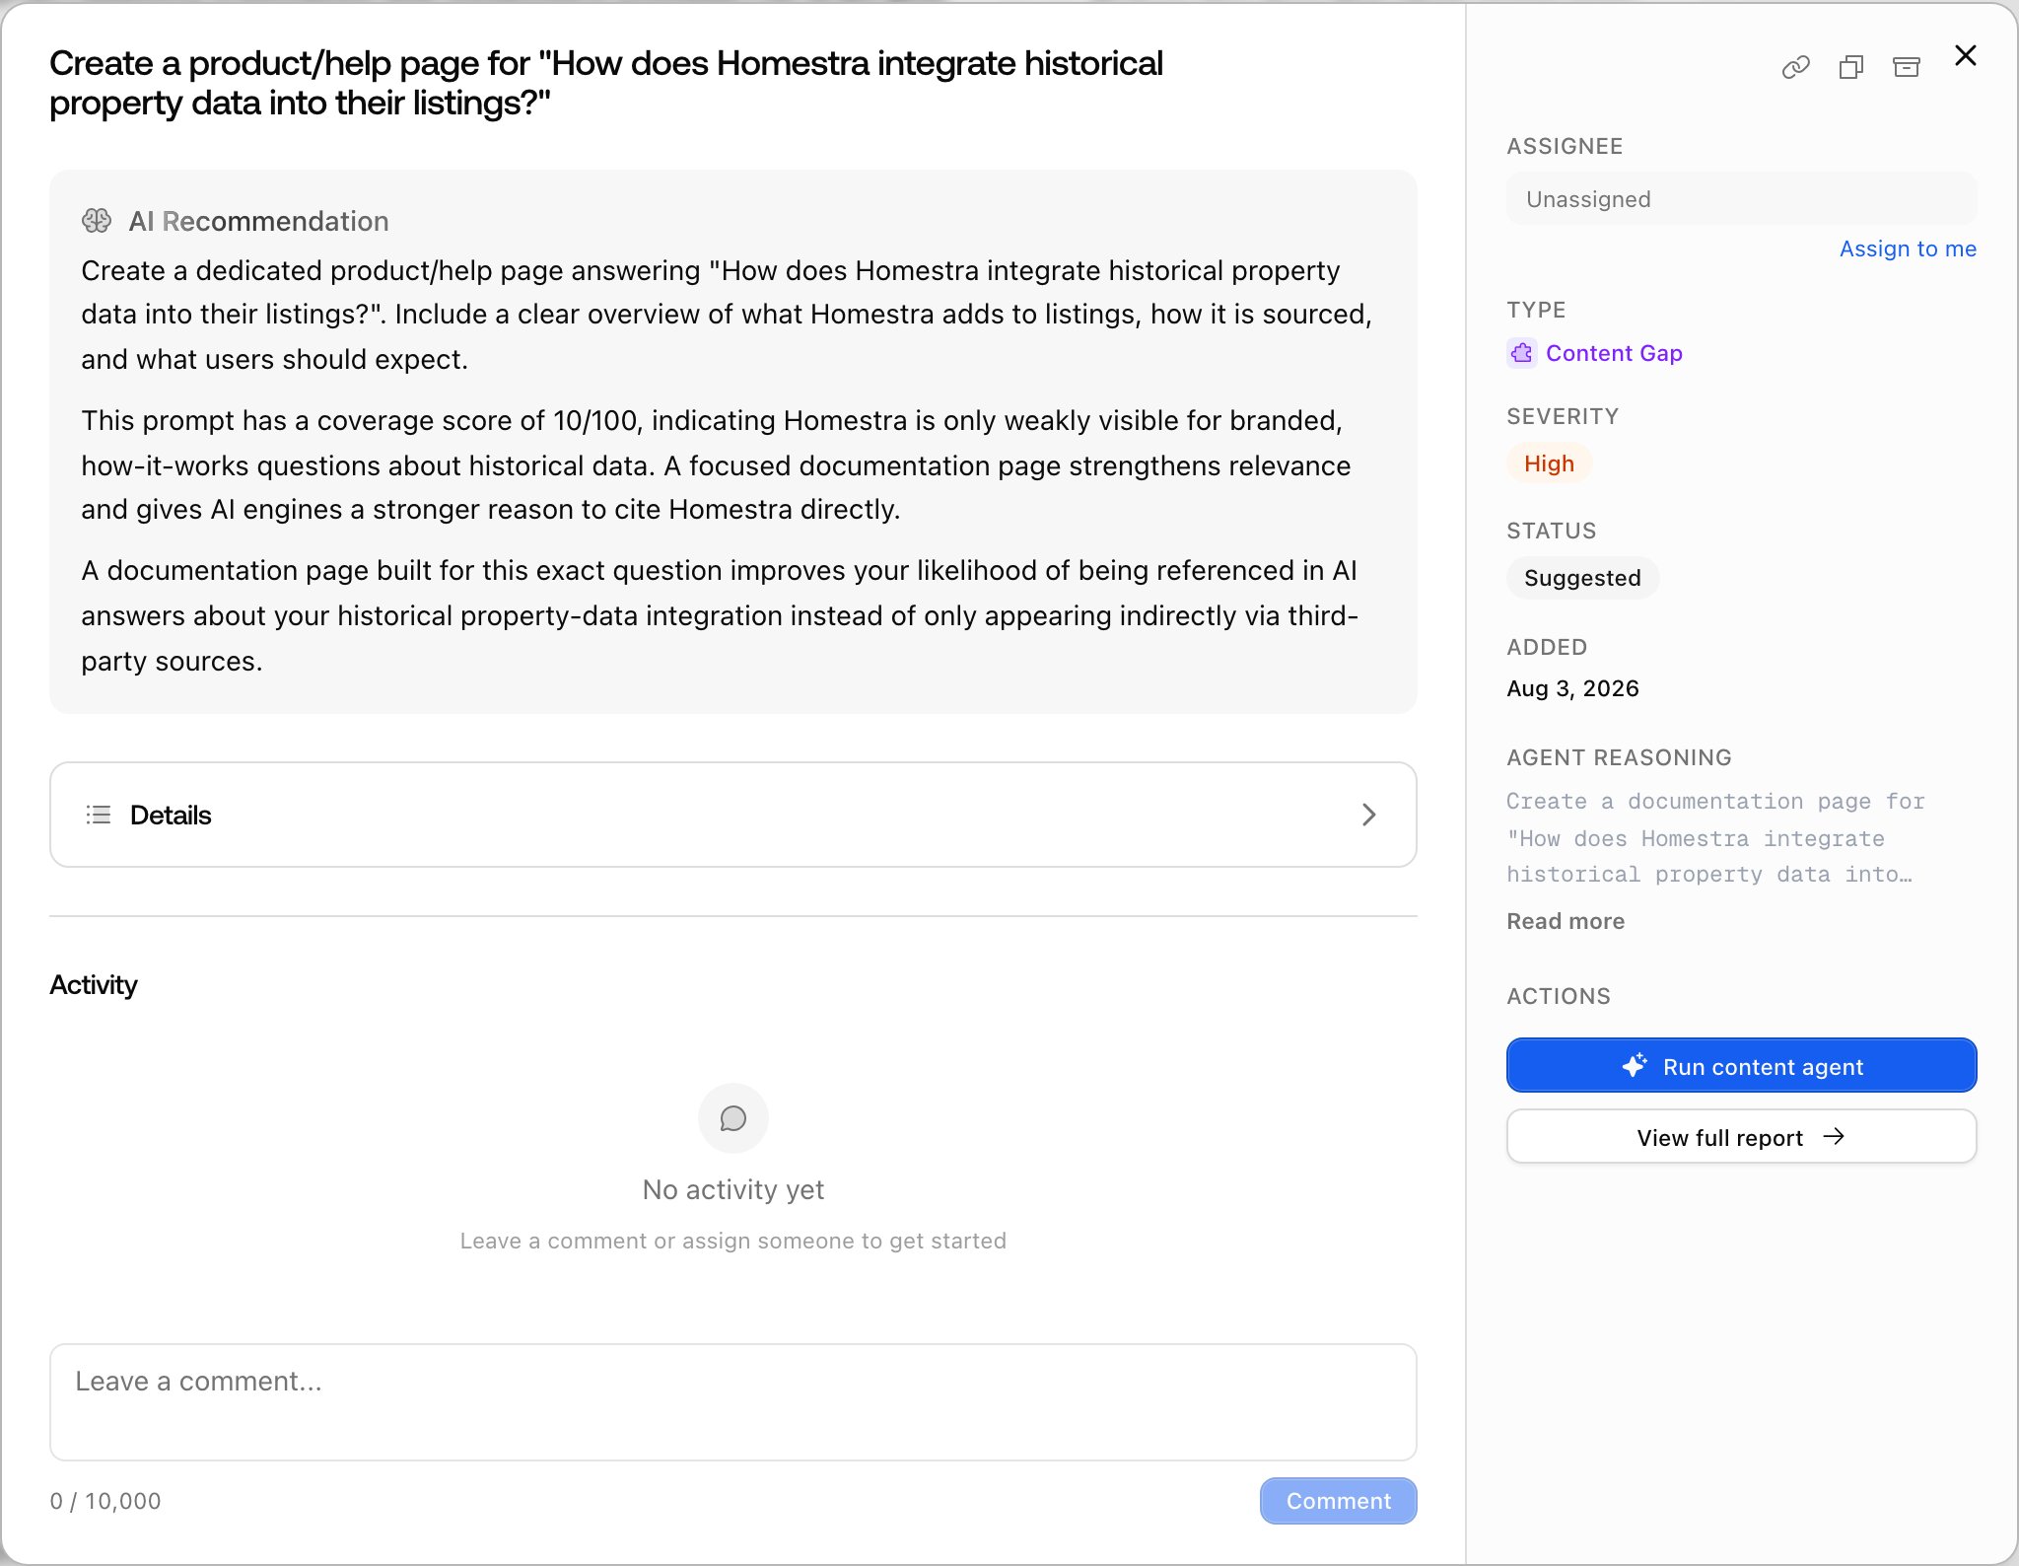Copy link using the chain icon

pos(1795,67)
